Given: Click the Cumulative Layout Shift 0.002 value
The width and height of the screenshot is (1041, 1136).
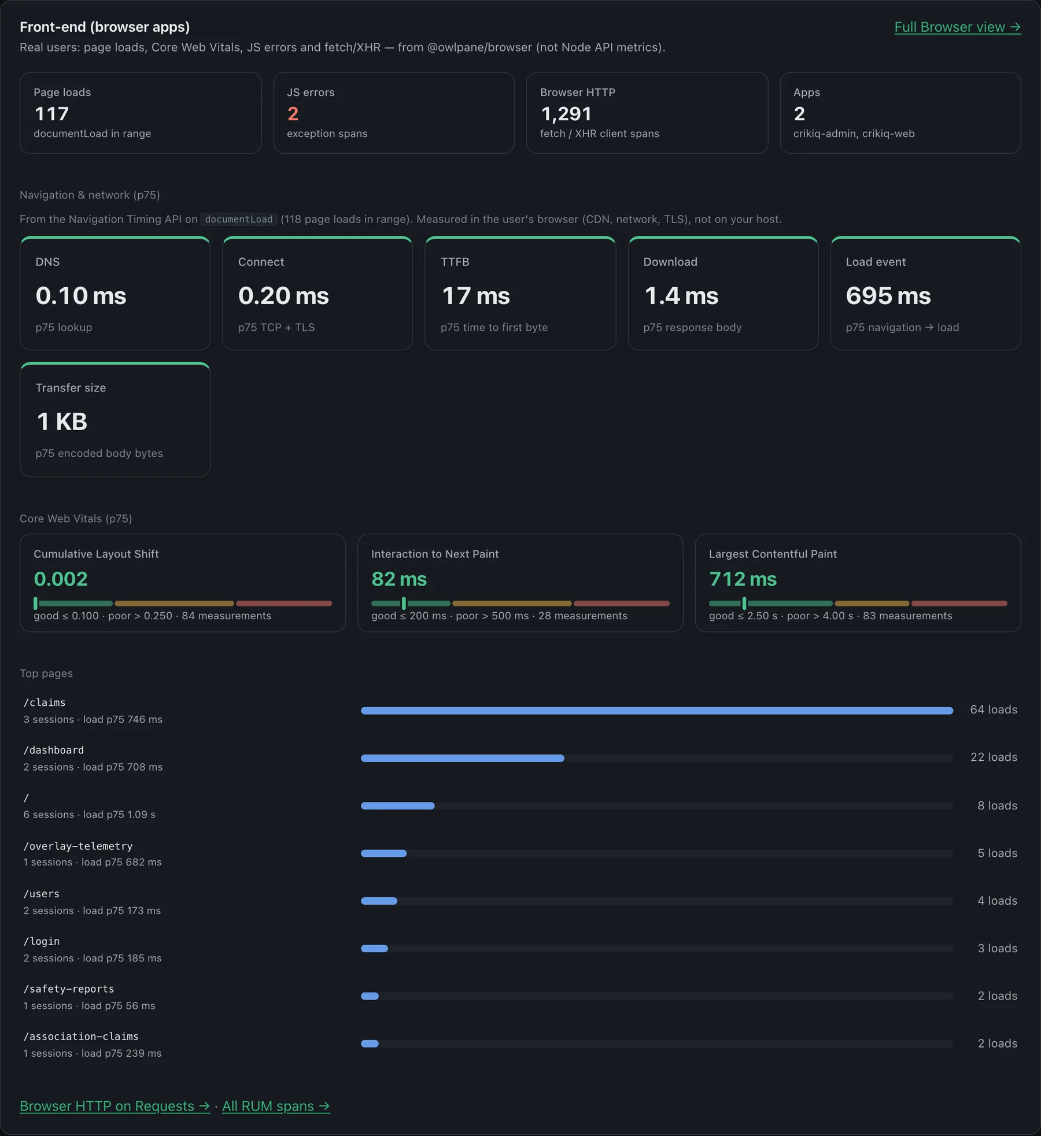Looking at the screenshot, I should pyautogui.click(x=61, y=579).
